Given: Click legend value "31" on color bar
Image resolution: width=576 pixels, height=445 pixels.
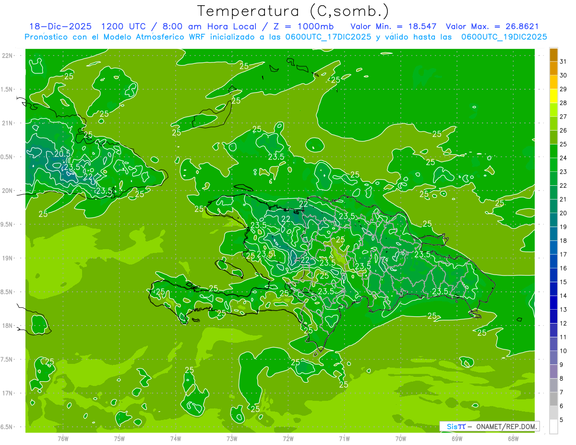Looking at the screenshot, I should tap(564, 61).
